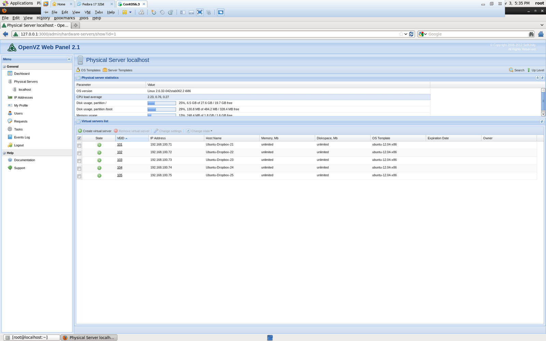Open virtual server 102 link
This screenshot has width=546, height=341.
click(x=120, y=152)
